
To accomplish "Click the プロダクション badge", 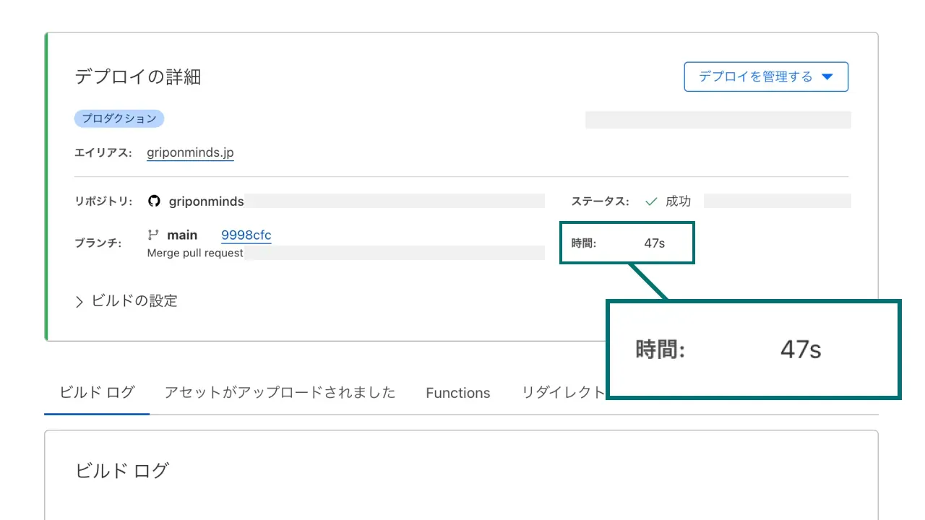I will point(119,118).
